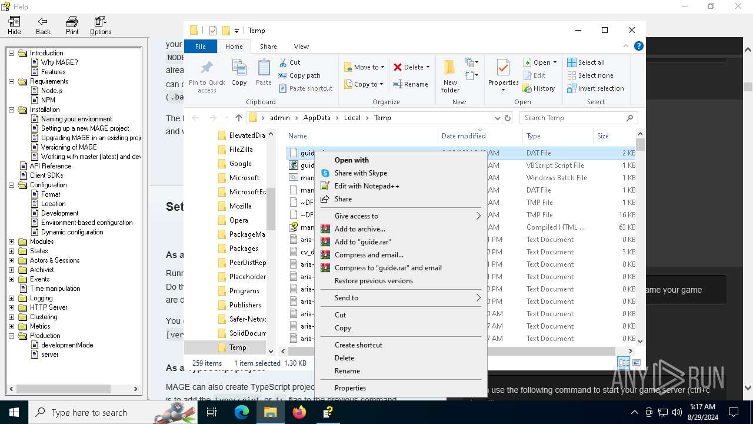Click Copy path in ribbon
The height and width of the screenshot is (424, 753).
click(299, 75)
